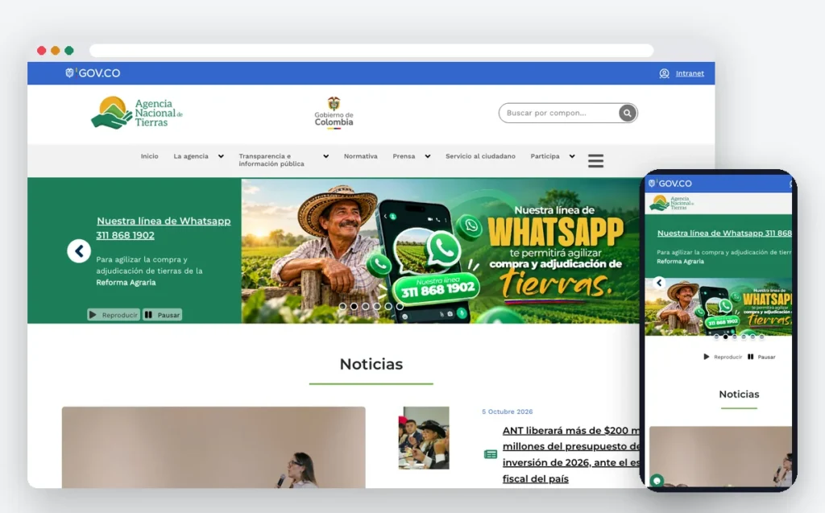This screenshot has width=825, height=513.
Task: Click the GOV.CO logo in desktop header
Action: point(93,73)
